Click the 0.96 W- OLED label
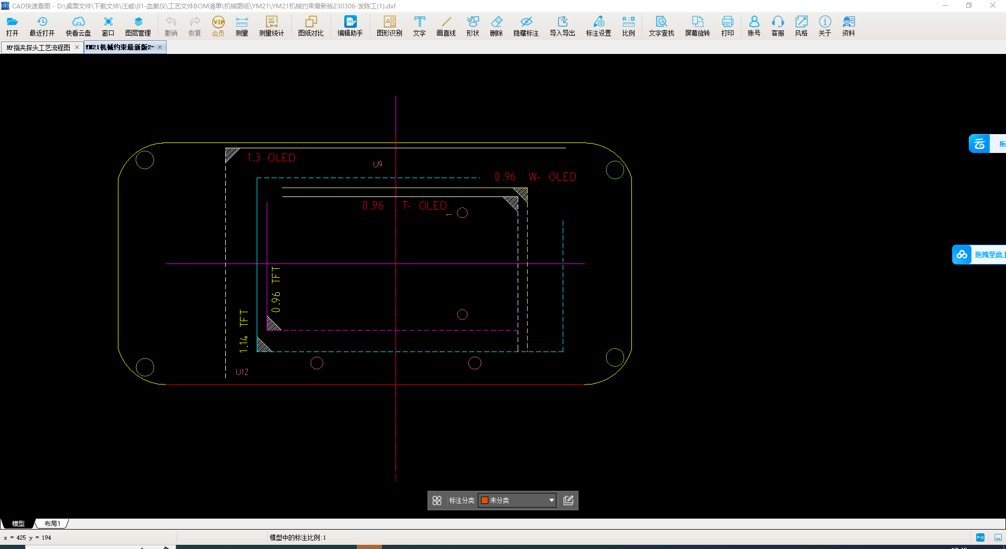Screen dimensions: 1006x549 coord(535,177)
